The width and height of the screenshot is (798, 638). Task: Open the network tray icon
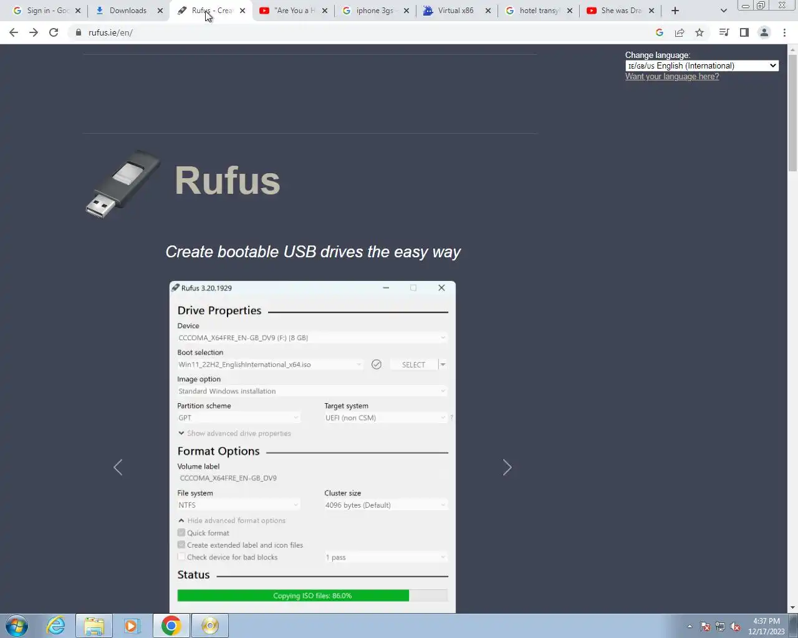720,627
